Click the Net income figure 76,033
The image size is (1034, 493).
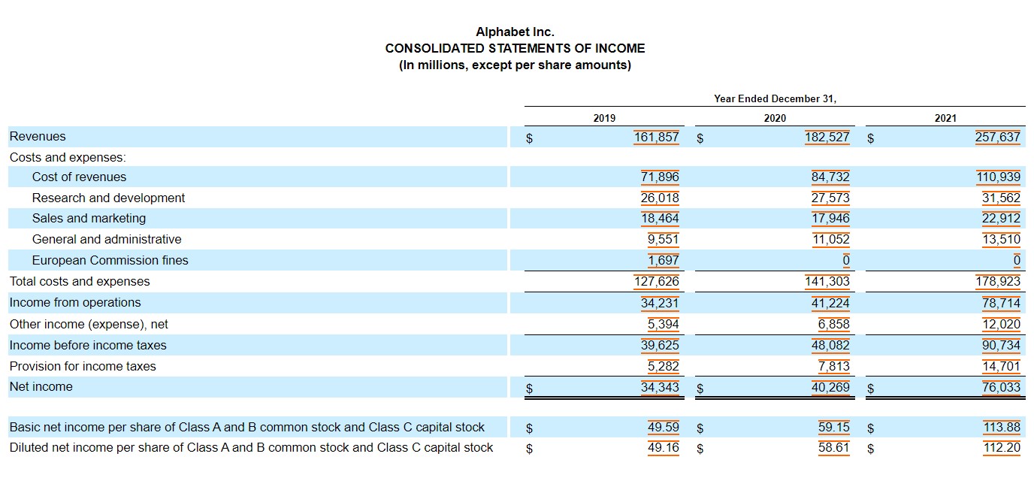[1002, 386]
